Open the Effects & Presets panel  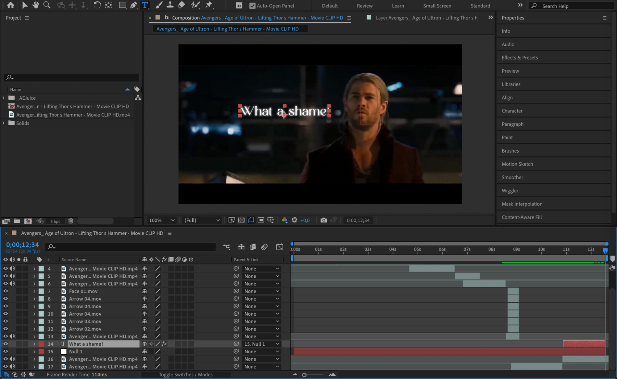[x=519, y=58]
